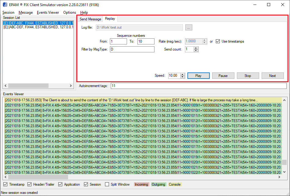This screenshot has height=196, width=290.
Task: Increase the Send count value
Action: [x=196, y=48]
